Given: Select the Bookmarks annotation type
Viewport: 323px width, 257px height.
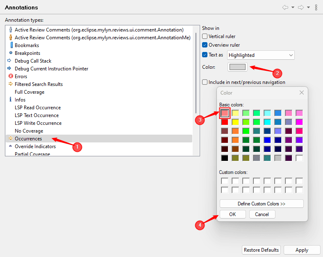Looking at the screenshot, I should tap(99, 45).
